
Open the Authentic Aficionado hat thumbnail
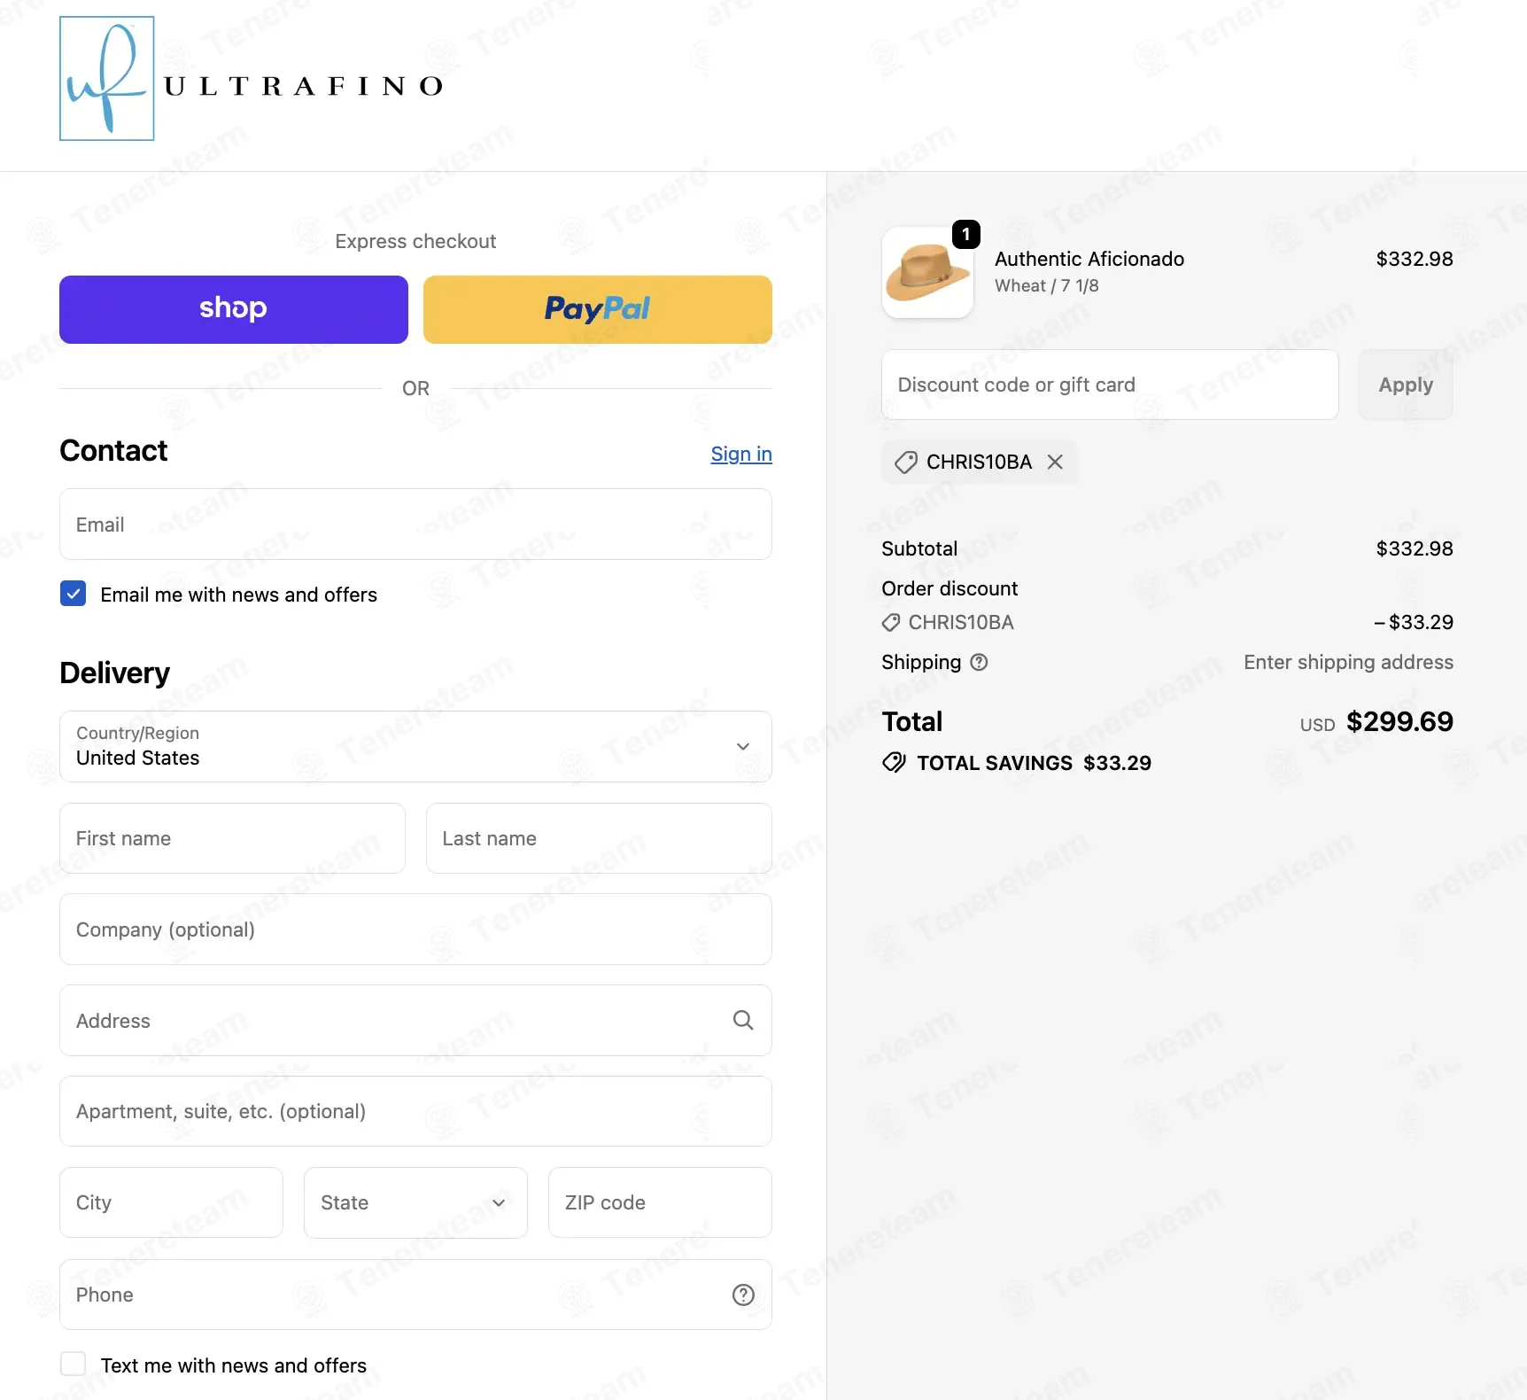pos(927,273)
